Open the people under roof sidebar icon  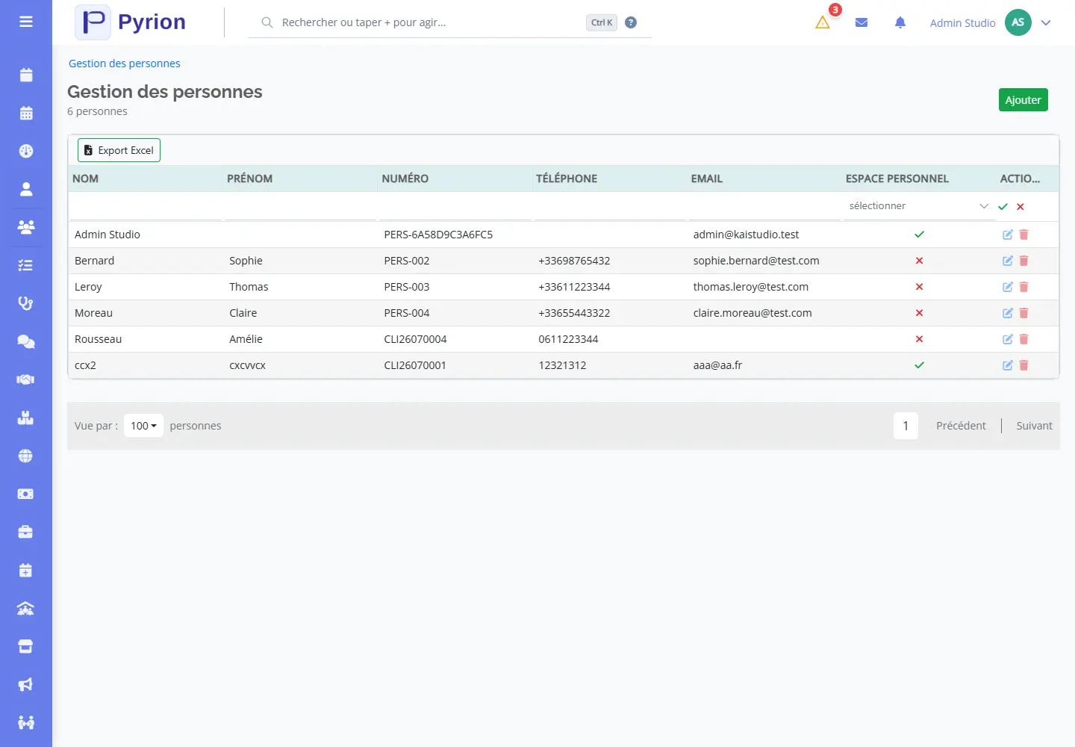click(26, 608)
